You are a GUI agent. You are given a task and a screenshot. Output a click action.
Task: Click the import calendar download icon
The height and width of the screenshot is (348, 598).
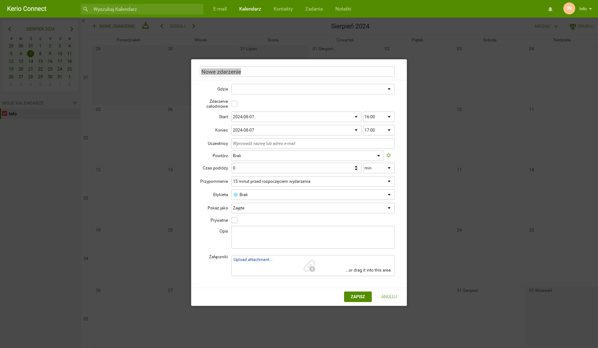(x=146, y=26)
